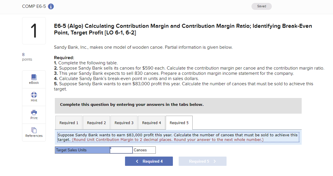Select the Required 3 tab

pos(124,122)
